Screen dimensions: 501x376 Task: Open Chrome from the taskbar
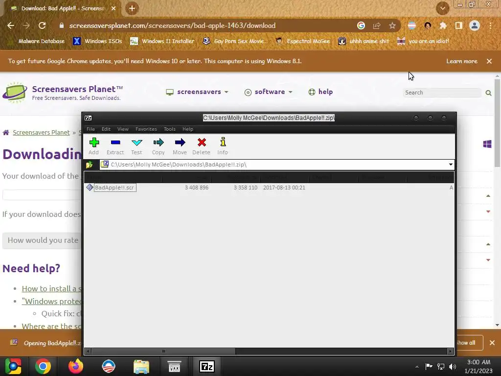coord(43,366)
